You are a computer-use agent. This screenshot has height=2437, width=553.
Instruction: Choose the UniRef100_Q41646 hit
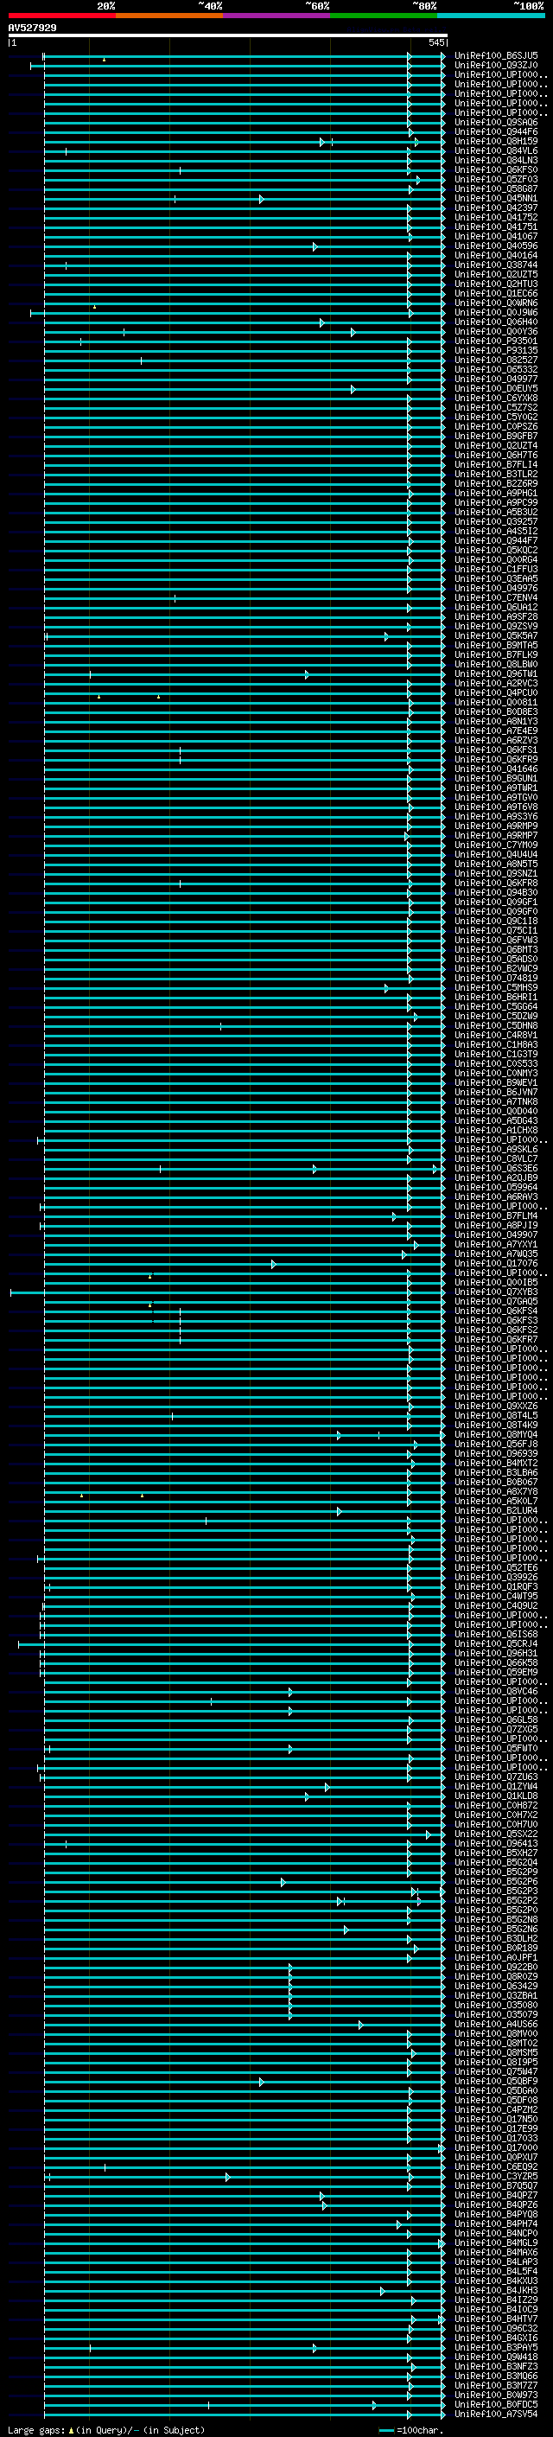point(496,769)
